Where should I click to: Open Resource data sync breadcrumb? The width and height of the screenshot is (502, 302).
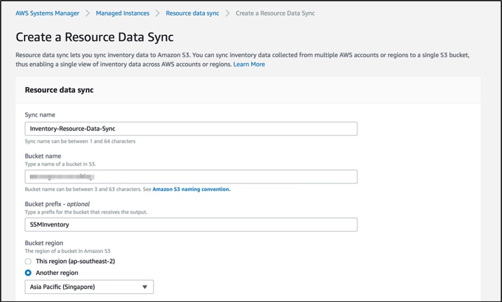193,13
